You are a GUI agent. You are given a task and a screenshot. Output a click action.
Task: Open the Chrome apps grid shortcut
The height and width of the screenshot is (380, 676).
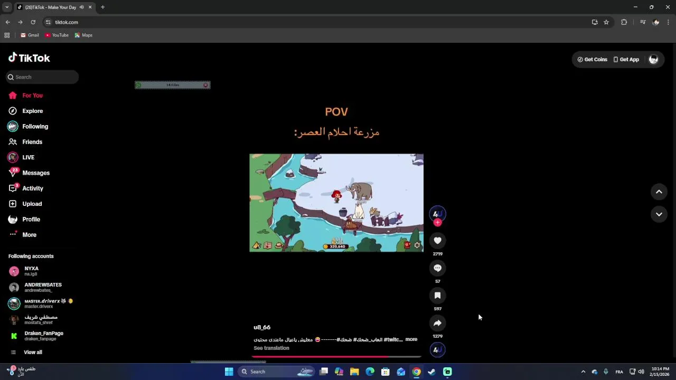7,35
